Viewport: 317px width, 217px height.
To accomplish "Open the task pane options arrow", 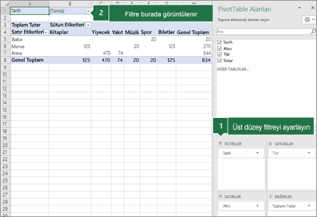I will (299, 8).
